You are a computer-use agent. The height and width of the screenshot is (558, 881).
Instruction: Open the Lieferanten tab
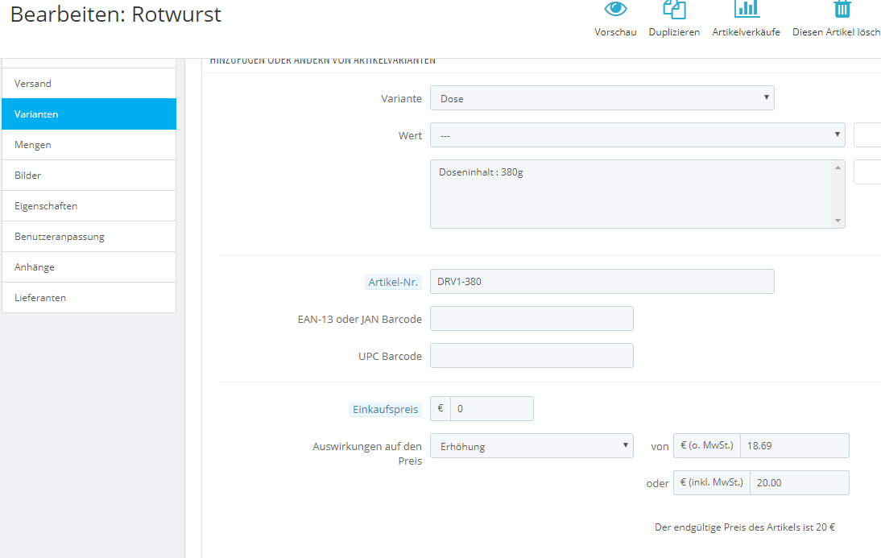tap(89, 298)
